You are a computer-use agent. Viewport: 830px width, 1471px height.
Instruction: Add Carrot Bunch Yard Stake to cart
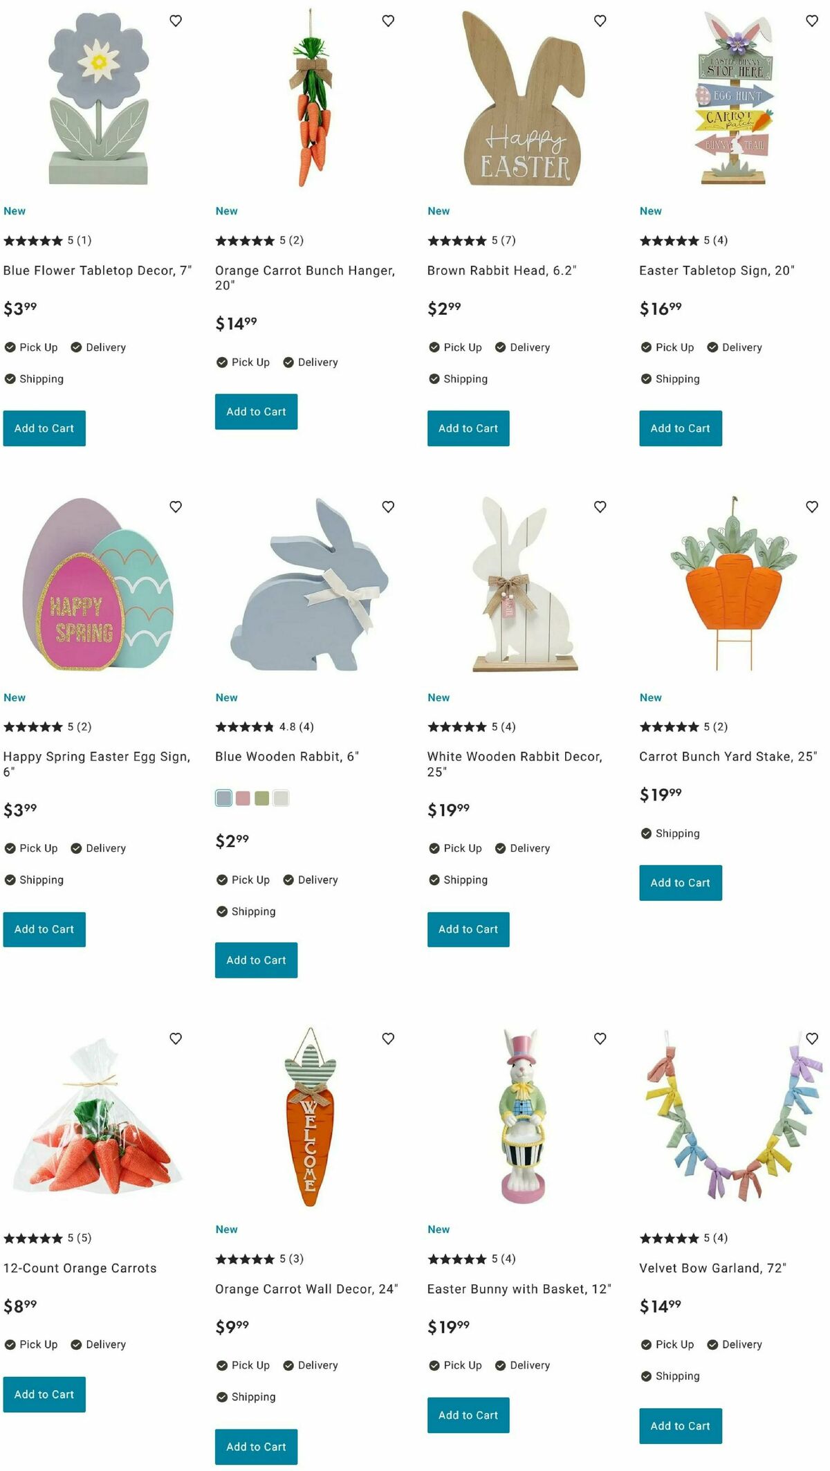pyautogui.click(x=681, y=883)
